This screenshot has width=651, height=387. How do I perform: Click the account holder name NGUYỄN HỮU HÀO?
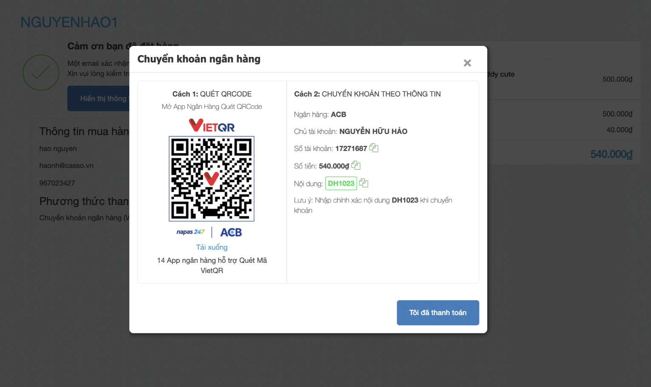373,131
